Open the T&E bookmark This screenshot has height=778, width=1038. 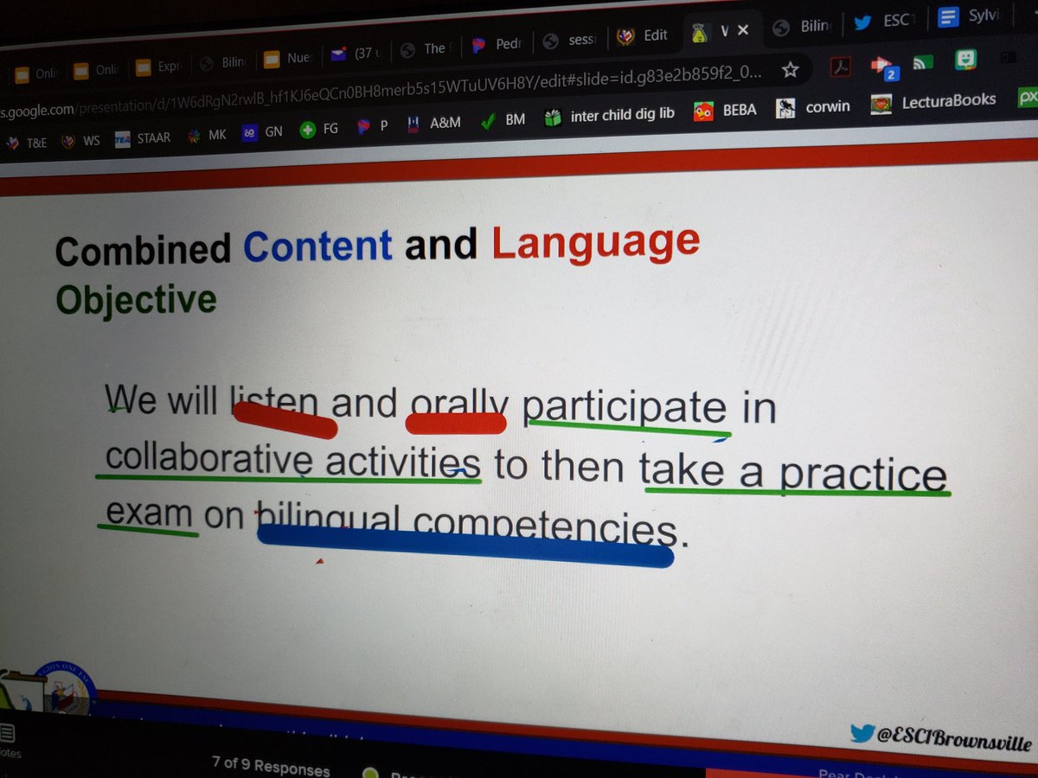point(26,143)
